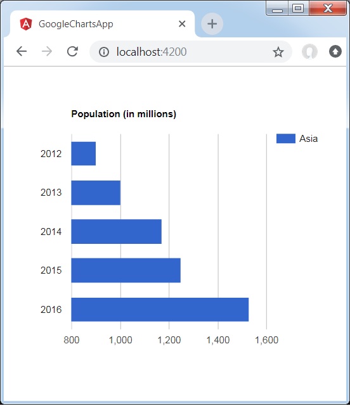Image resolution: width=350 pixels, height=413 pixels.
Task: Click the browser update arrow icon
Action: tap(335, 51)
